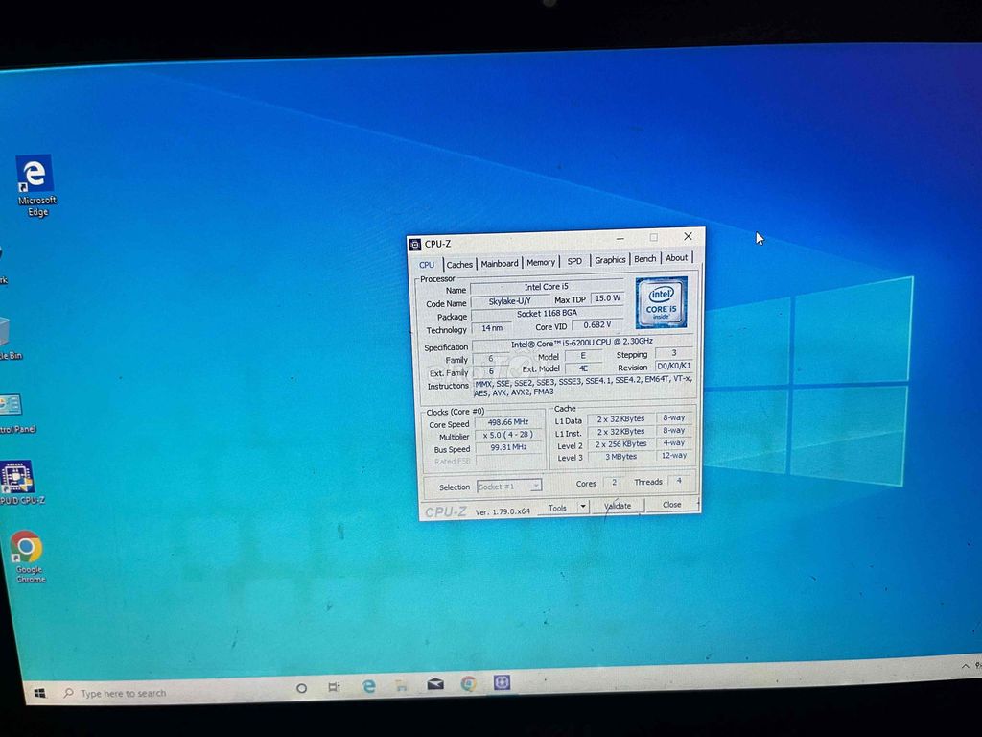Screen dimensions: 982x737
Task: Click the Level 3 value '3 MBytes'
Action: pos(620,457)
